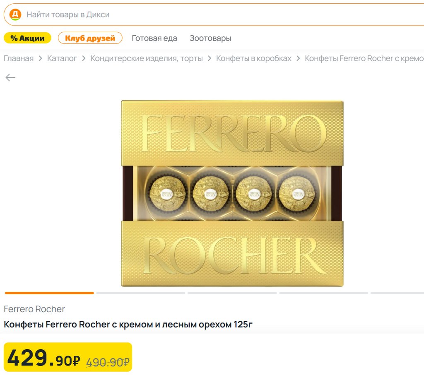Click the back arrow icon
This screenshot has height=375, width=424.
(10, 77)
